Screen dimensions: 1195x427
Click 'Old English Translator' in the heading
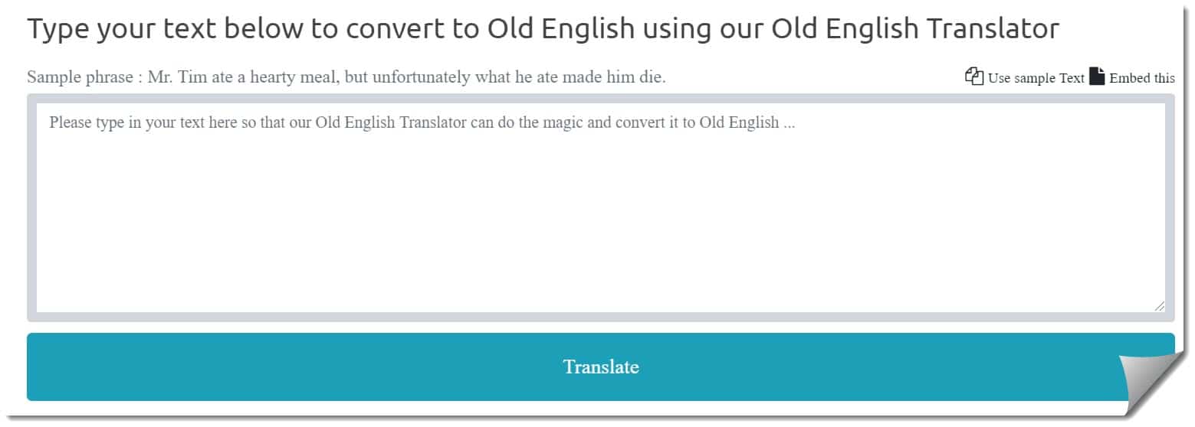915,29
